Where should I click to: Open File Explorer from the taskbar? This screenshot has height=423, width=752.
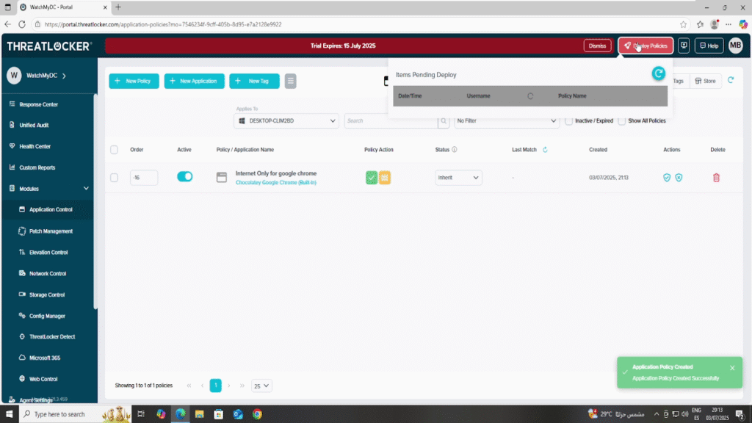200,414
